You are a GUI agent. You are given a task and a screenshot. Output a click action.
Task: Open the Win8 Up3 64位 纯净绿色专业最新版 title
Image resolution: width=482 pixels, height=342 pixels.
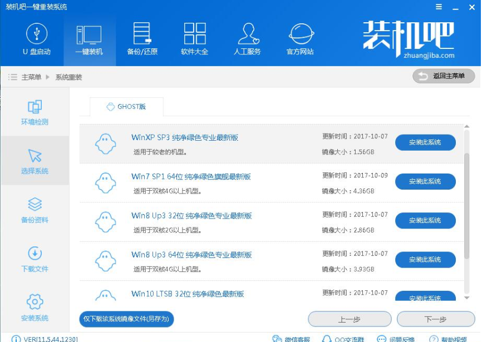coord(191,255)
